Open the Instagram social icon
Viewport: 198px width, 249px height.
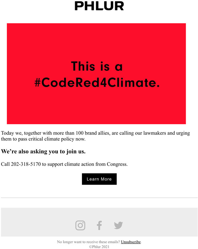[x=80, y=225]
